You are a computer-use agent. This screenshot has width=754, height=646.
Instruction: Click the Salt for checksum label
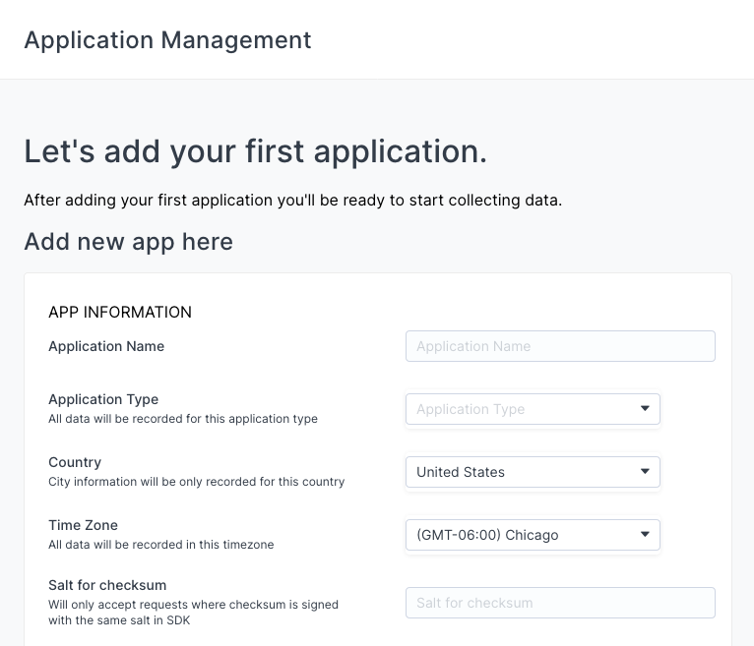coord(107,585)
